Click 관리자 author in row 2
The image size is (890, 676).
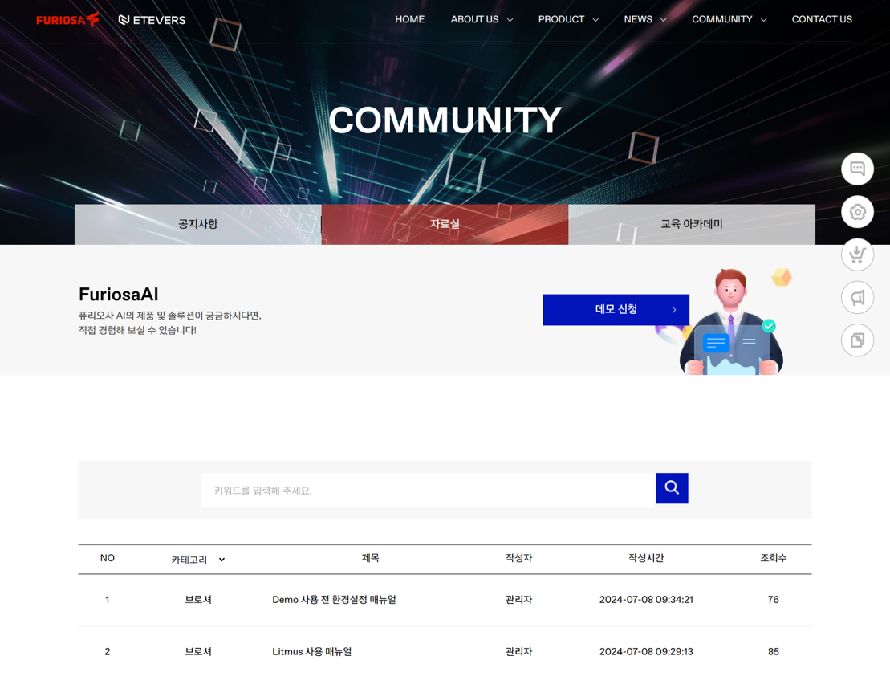point(518,652)
